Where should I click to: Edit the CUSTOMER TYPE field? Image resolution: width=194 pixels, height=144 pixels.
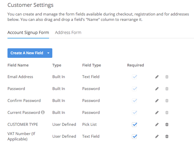tap(157, 125)
